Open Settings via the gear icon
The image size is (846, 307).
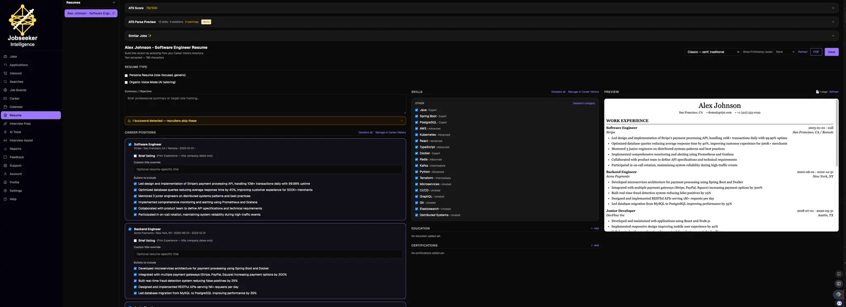click(x=5, y=191)
